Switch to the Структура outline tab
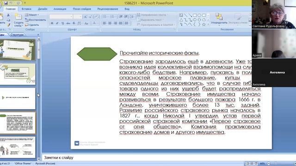 pos(17,35)
